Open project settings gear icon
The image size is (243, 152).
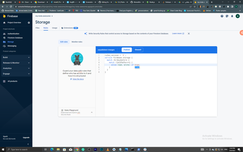click(x=29, y=23)
